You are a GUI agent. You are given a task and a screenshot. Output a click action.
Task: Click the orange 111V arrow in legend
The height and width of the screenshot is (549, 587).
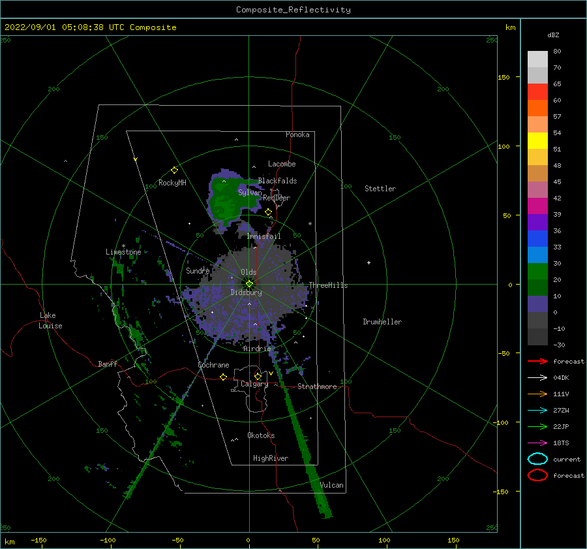tap(537, 394)
